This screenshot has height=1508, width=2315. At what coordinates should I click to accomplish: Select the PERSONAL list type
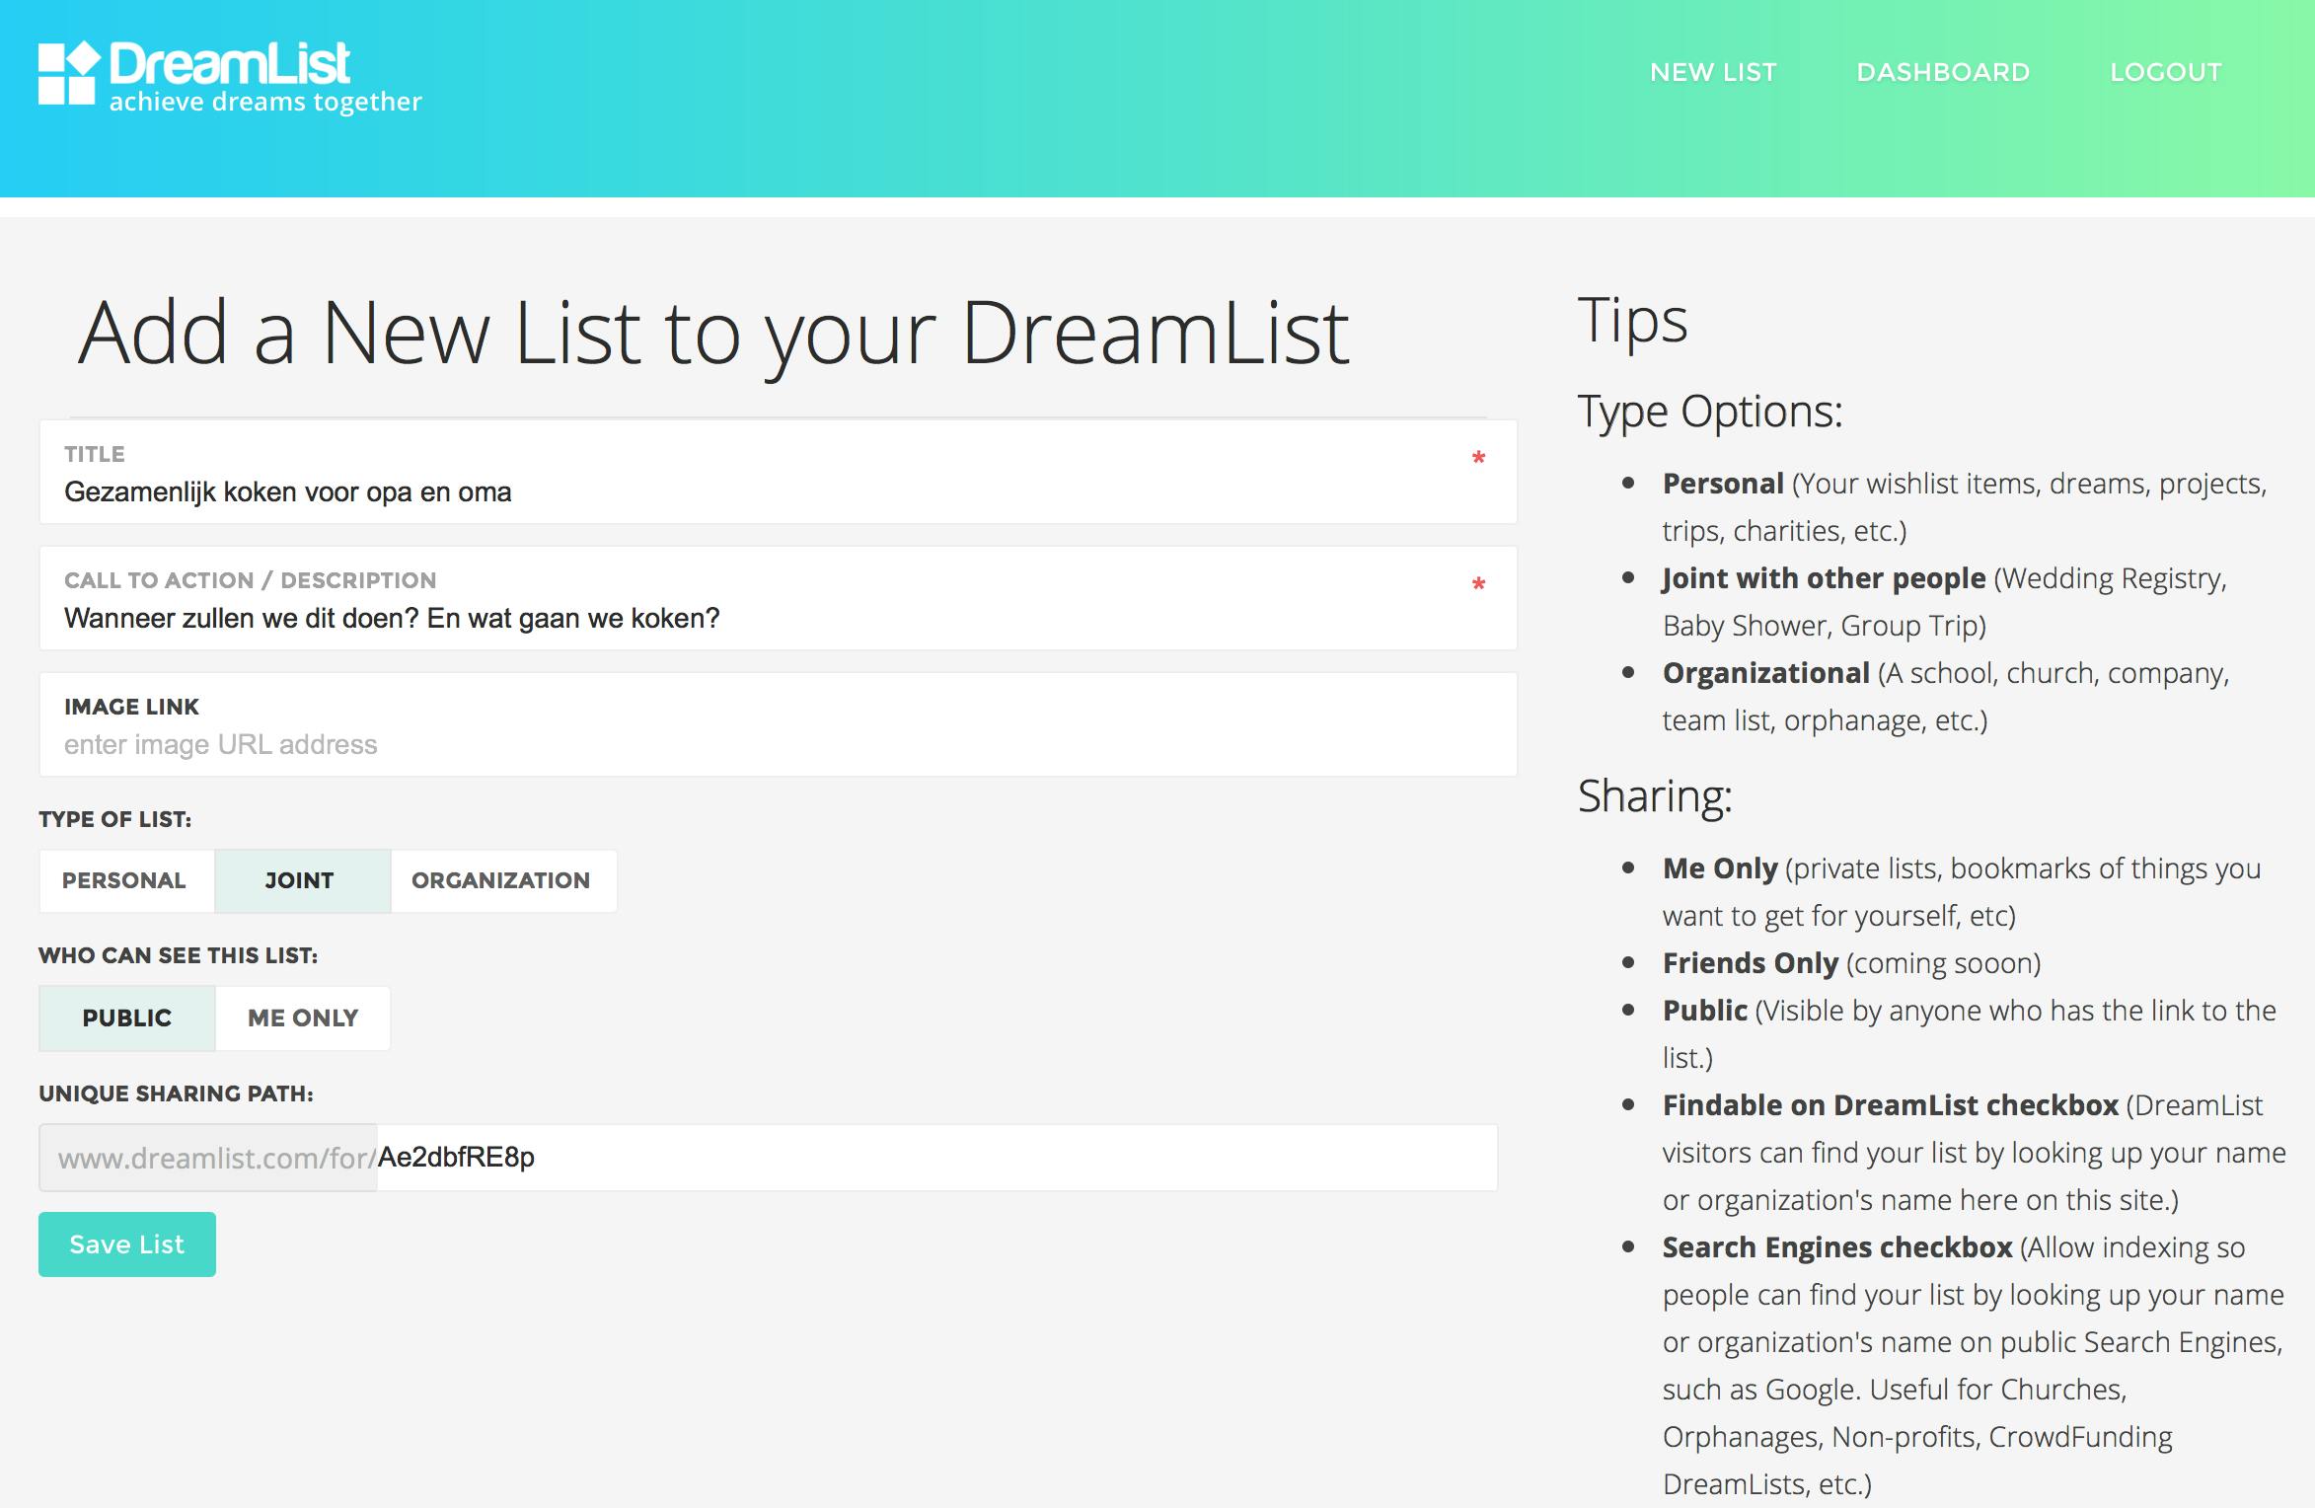coord(125,880)
